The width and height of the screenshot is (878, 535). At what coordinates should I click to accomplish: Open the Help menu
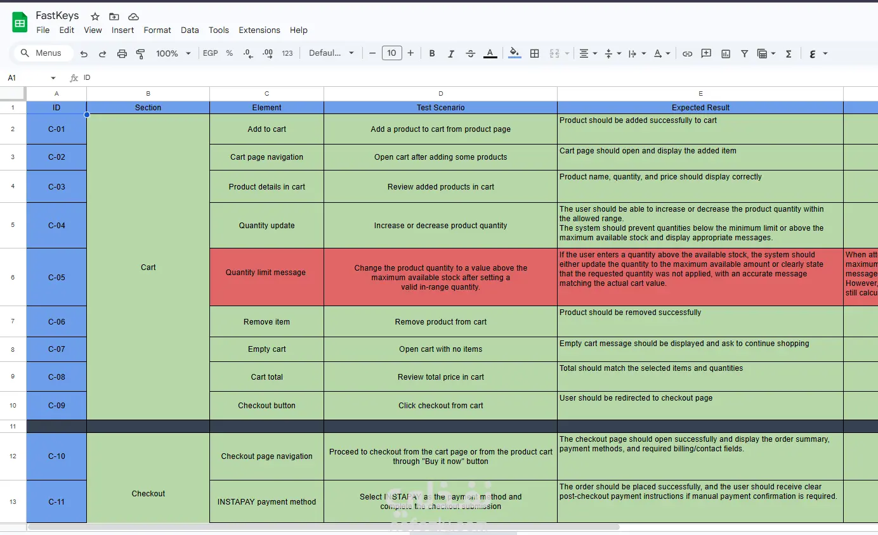tap(299, 30)
